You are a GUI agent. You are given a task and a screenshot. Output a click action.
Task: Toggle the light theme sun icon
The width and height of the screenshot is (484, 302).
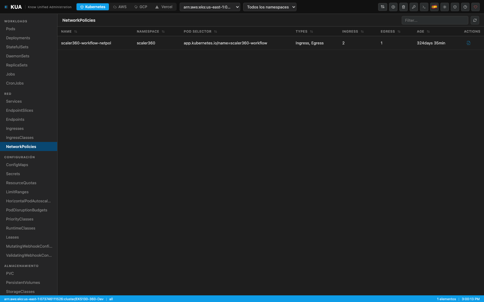[x=444, y=7]
